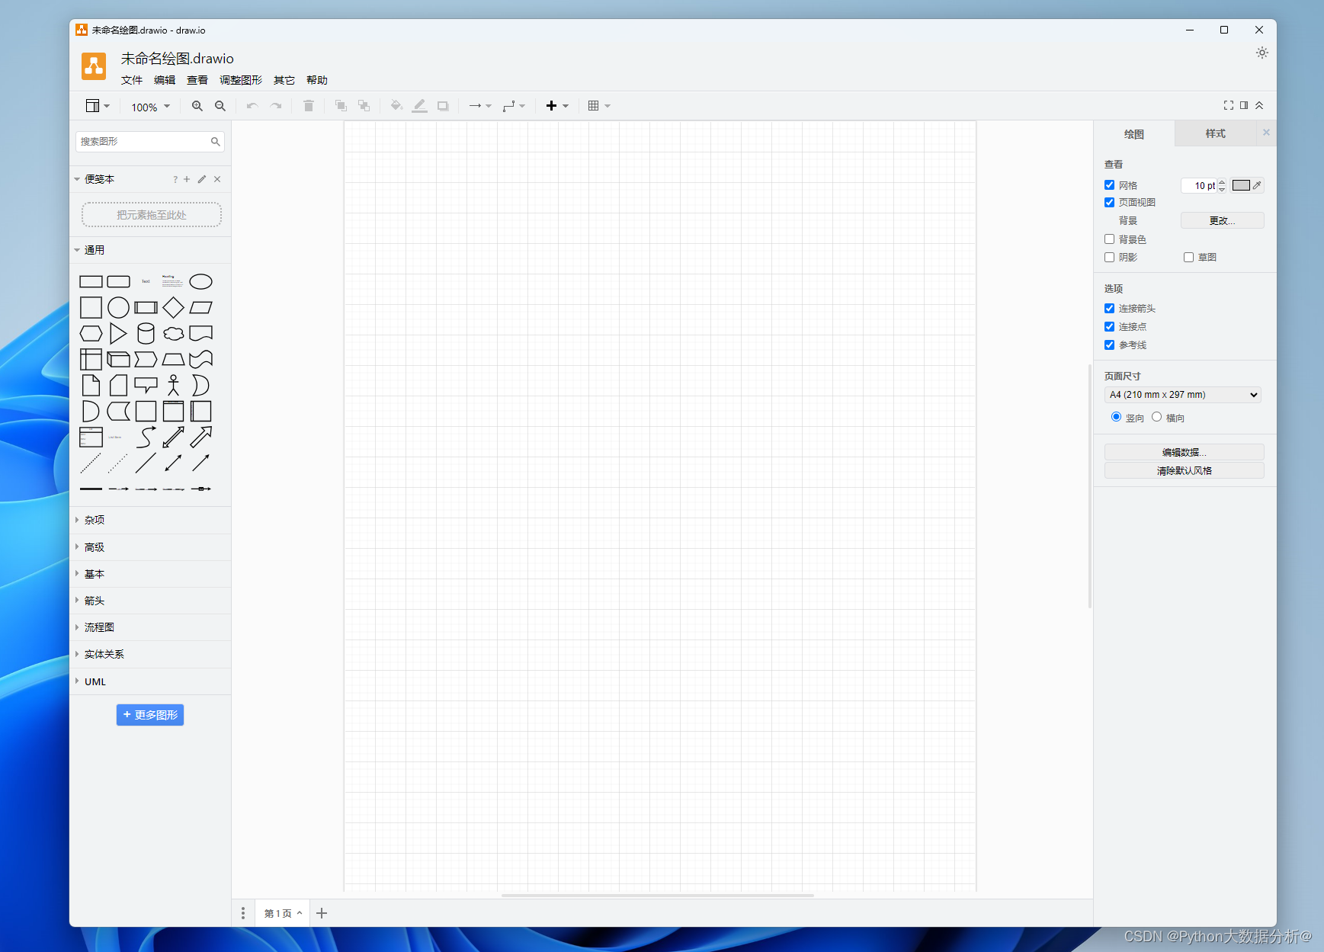Enable the 阴影 shadow checkbox
Image resolution: width=1324 pixels, height=952 pixels.
1109,258
